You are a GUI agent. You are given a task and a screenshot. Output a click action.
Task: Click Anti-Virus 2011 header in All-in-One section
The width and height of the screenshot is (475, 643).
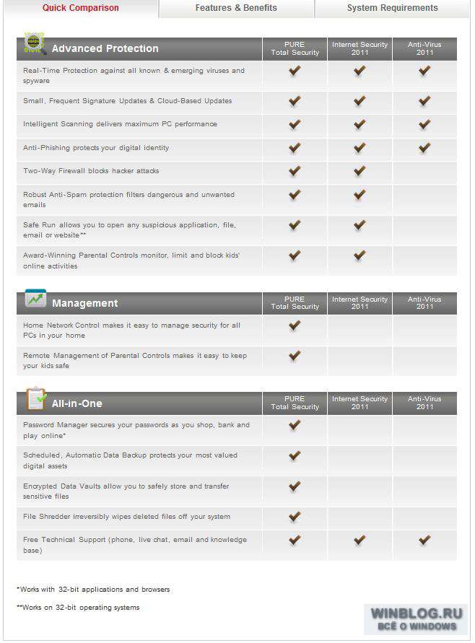424,403
